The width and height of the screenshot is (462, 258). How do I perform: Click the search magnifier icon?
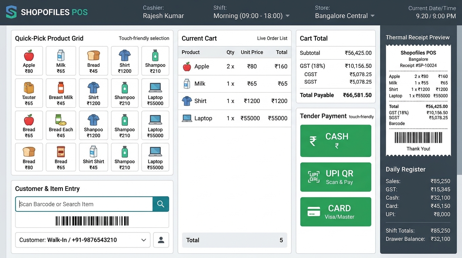161,204
